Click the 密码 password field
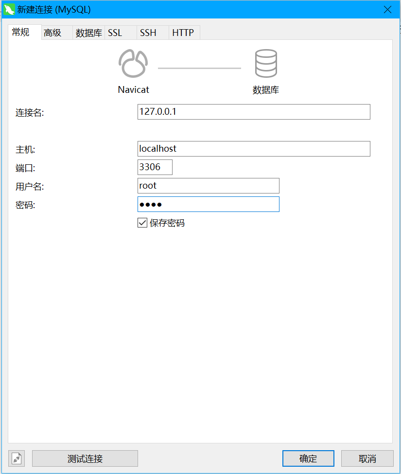This screenshot has width=401, height=474. (x=209, y=204)
